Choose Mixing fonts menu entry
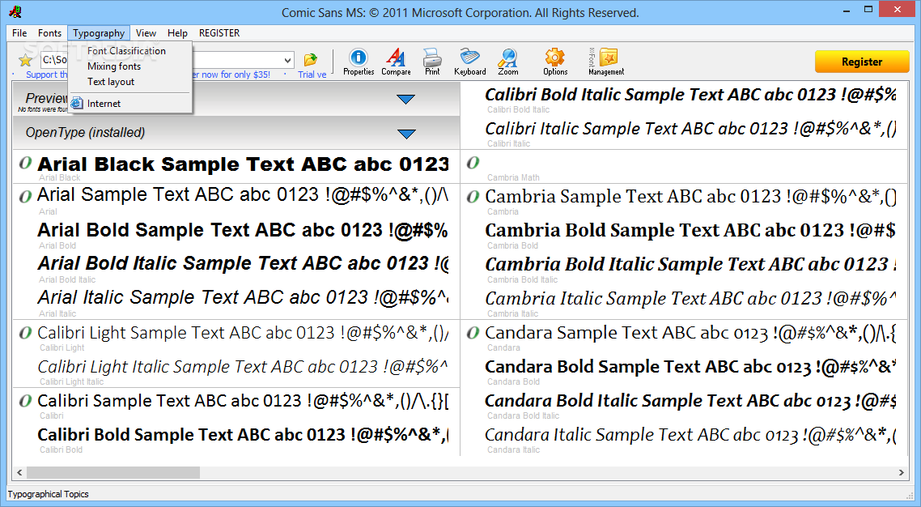 pos(114,66)
